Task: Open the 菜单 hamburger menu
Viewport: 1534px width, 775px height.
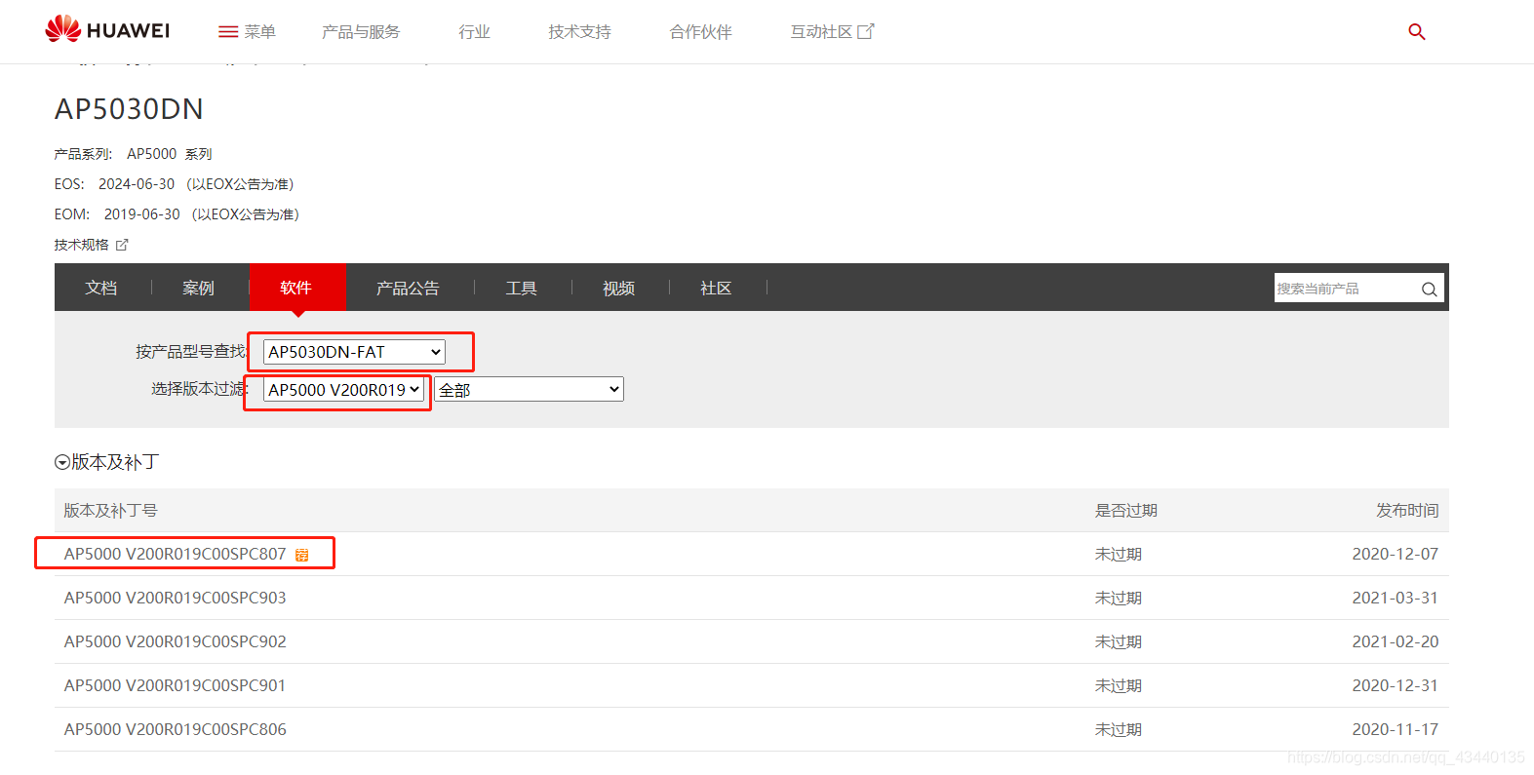Action: [x=247, y=32]
